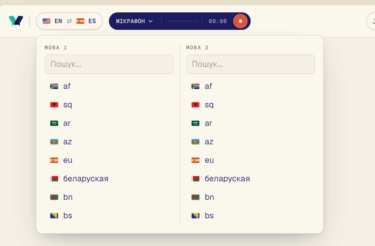Click the Saudi Arabia flag in Мова 1
375x246 pixels.
tap(54, 123)
